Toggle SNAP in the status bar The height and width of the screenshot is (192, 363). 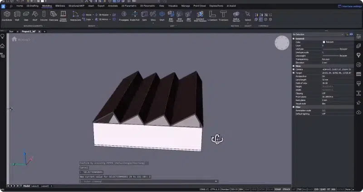(x=247, y=189)
